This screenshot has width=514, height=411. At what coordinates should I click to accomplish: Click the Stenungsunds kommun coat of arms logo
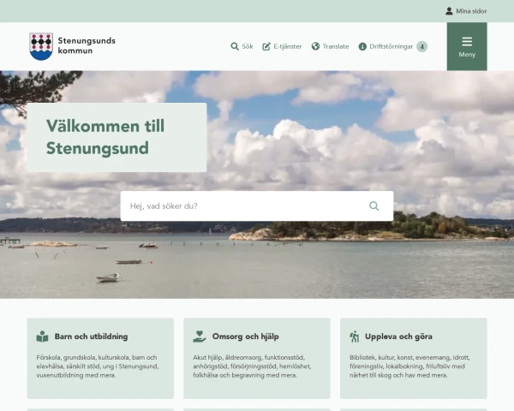(x=41, y=46)
